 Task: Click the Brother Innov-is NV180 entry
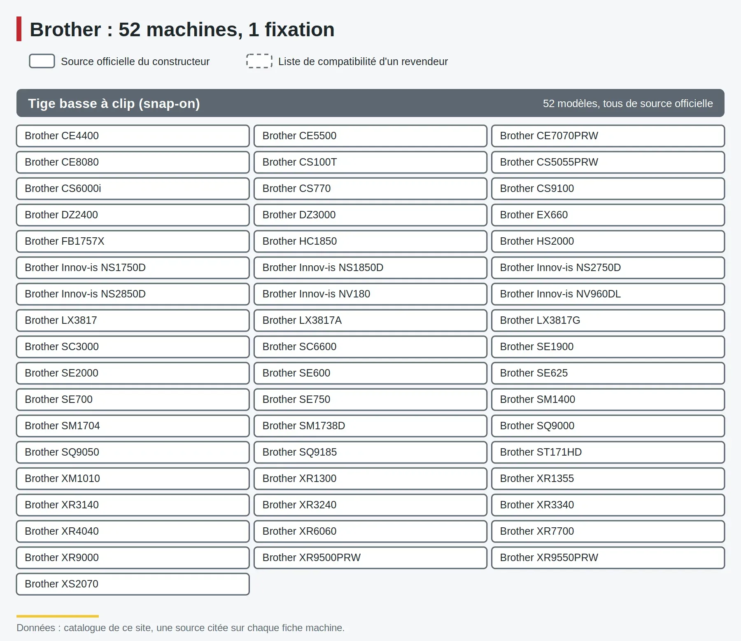[370, 294]
